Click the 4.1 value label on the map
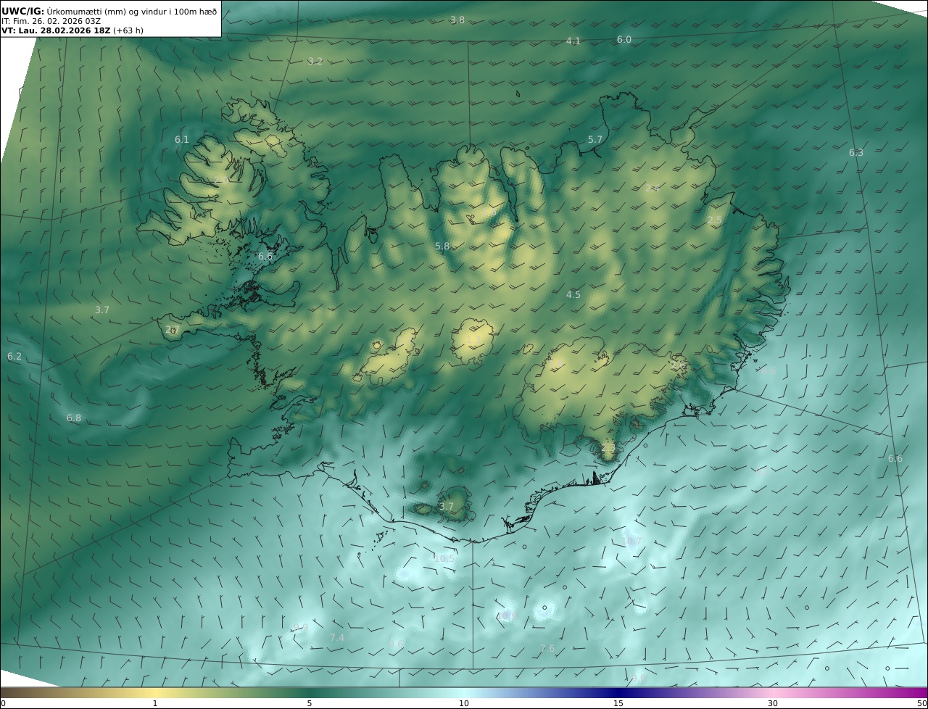928x709 pixels. click(x=573, y=41)
